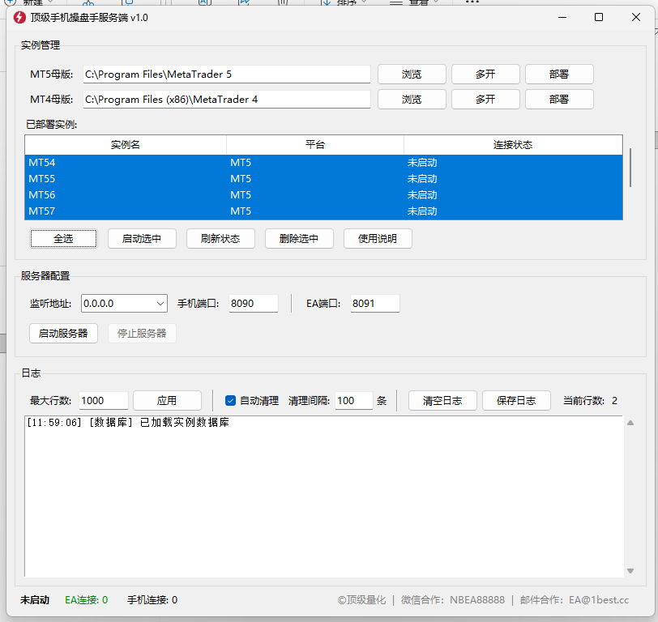Screen dimensions: 658x622
Task: Click the 启动选中 button
Action: pos(142,239)
